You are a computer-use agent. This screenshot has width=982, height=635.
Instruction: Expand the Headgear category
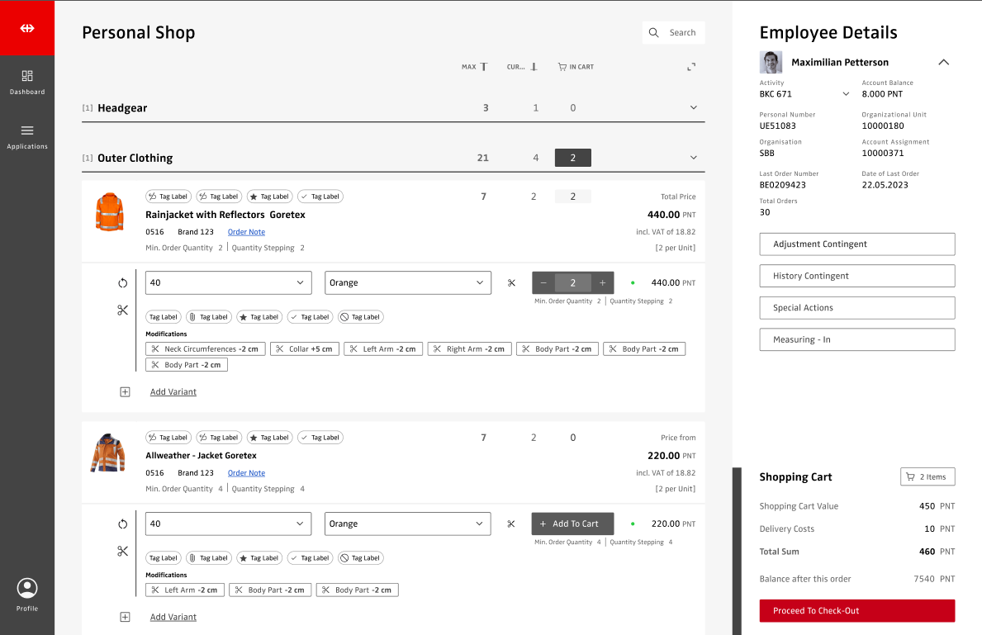[x=693, y=108]
